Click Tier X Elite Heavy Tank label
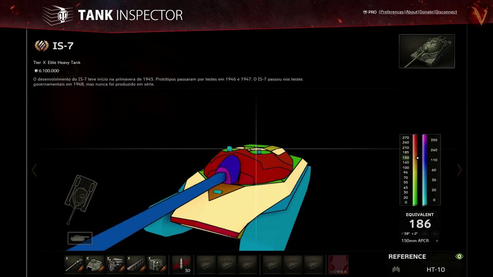 [x=57, y=62]
